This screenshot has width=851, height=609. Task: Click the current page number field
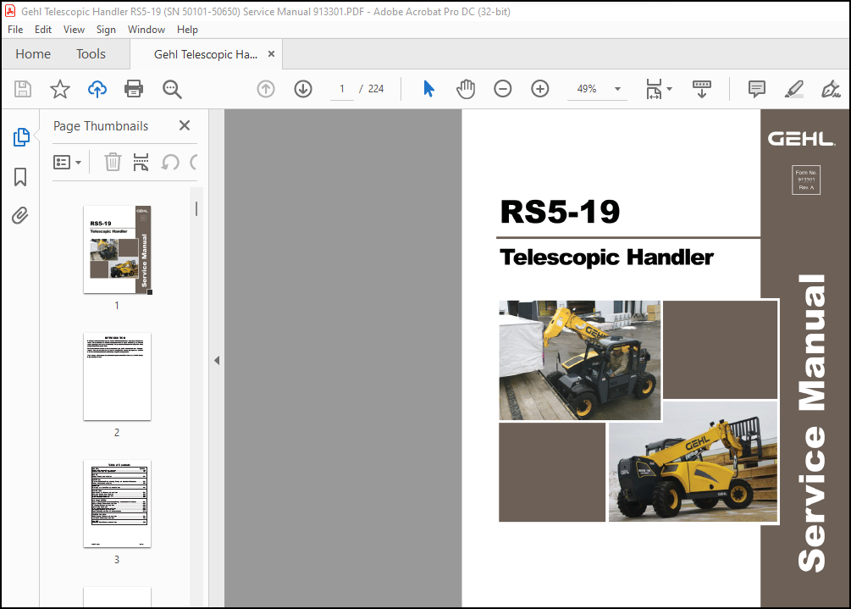342,89
